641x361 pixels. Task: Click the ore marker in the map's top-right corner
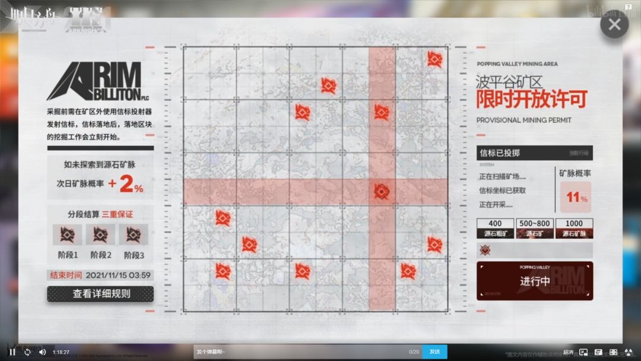pyautogui.click(x=434, y=59)
